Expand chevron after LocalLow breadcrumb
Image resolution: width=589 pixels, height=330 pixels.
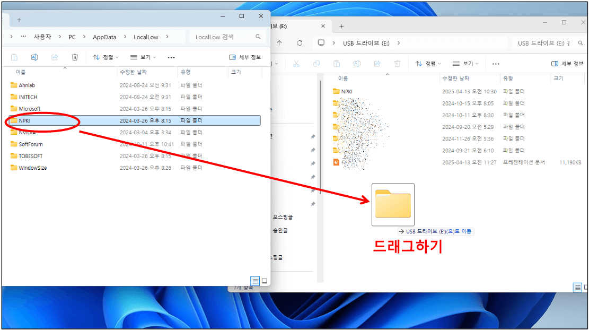167,37
